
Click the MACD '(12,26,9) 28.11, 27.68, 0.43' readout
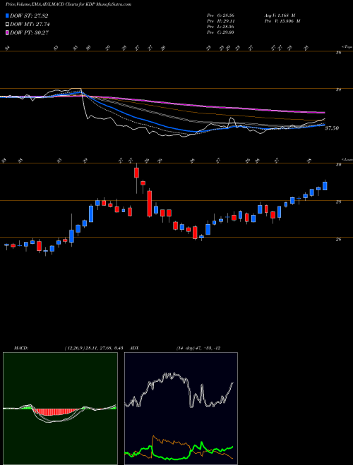[94, 348]
